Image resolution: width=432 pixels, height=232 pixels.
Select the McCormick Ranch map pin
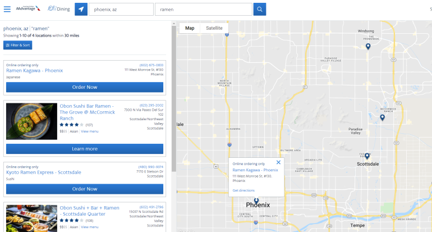coord(382,117)
